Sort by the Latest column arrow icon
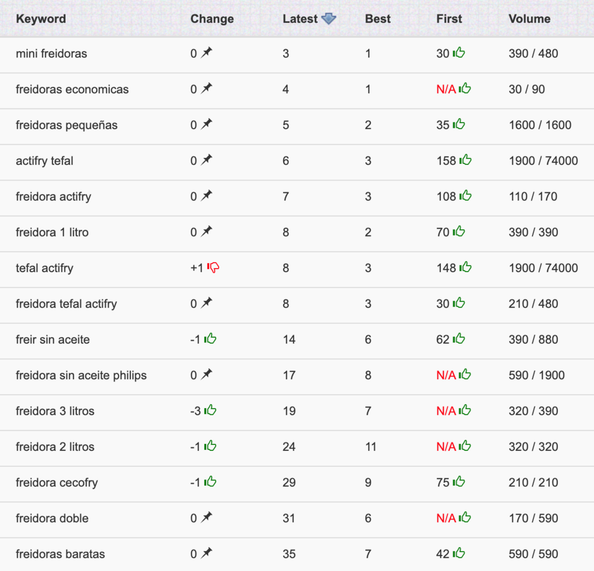The width and height of the screenshot is (594, 571). tap(329, 18)
